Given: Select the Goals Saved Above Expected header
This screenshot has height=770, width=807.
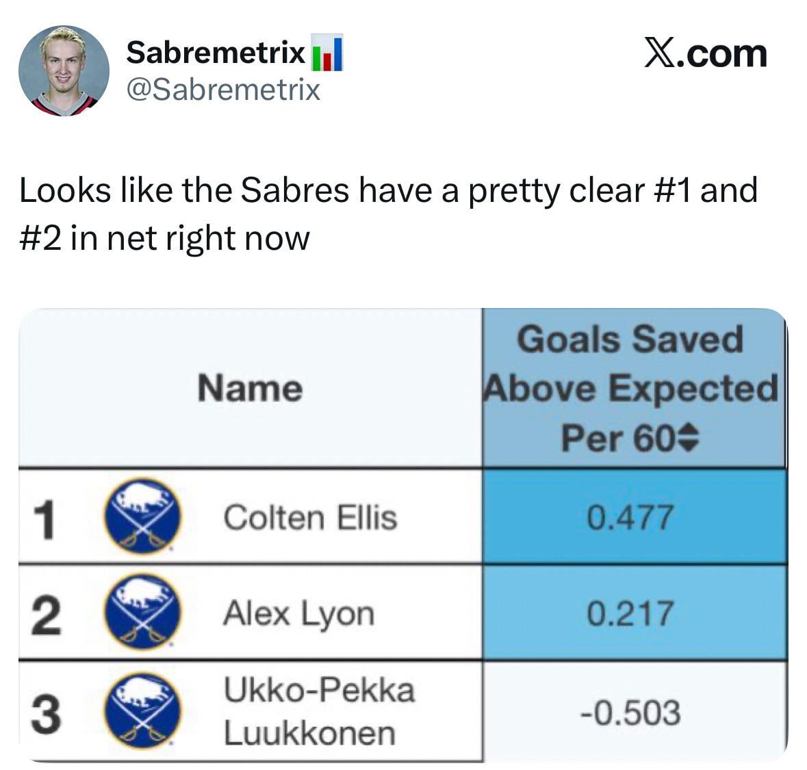Looking at the screenshot, I should point(630,387).
